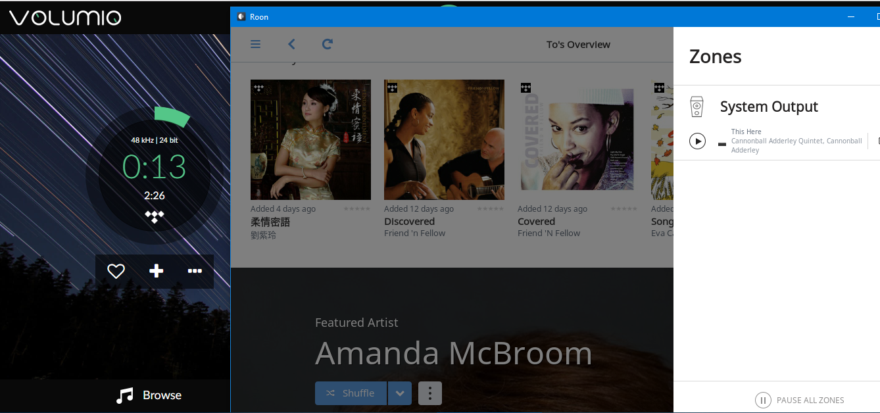Play the System Output zone
This screenshot has width=880, height=413.
tap(697, 141)
